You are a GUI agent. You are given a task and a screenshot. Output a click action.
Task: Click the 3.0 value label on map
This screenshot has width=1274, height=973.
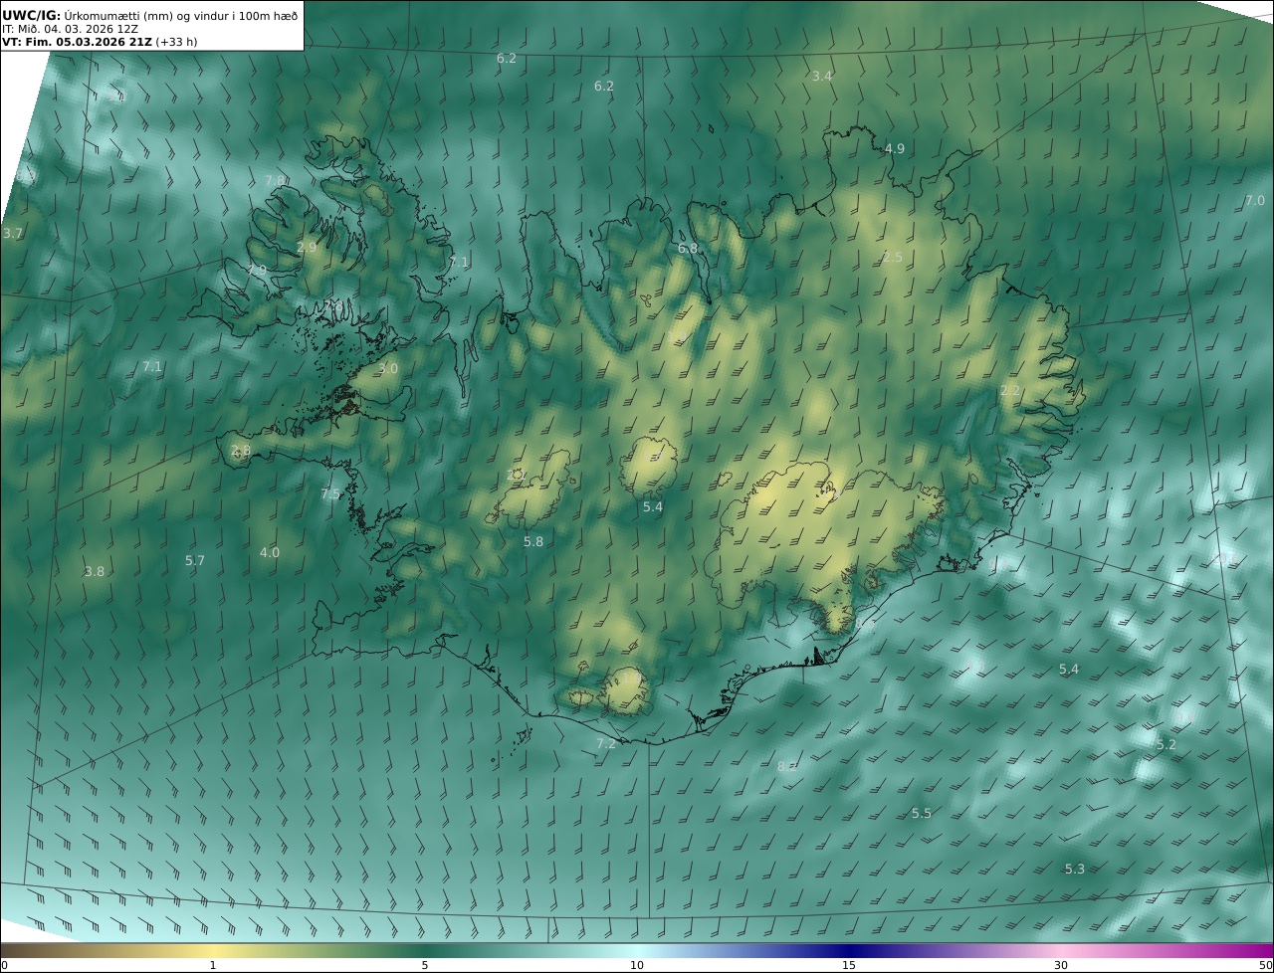pyautogui.click(x=388, y=369)
